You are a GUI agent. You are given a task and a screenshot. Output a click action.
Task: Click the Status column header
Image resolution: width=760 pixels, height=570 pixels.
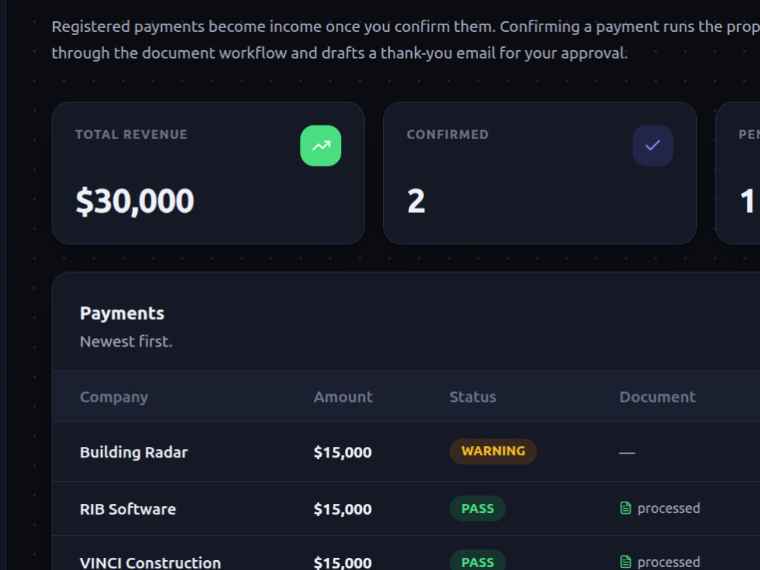[x=473, y=397]
